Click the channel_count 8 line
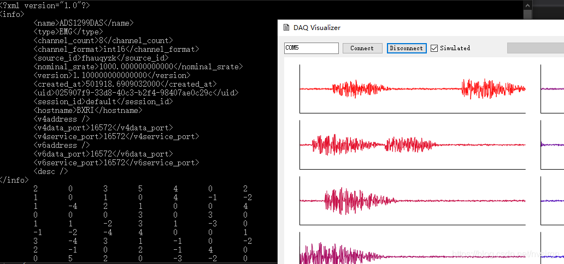 click(103, 40)
